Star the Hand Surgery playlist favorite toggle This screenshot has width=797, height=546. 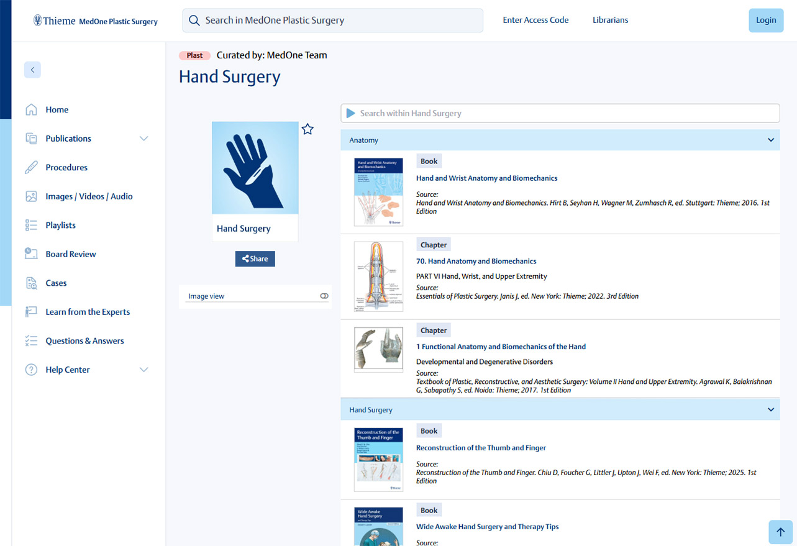pyautogui.click(x=307, y=129)
